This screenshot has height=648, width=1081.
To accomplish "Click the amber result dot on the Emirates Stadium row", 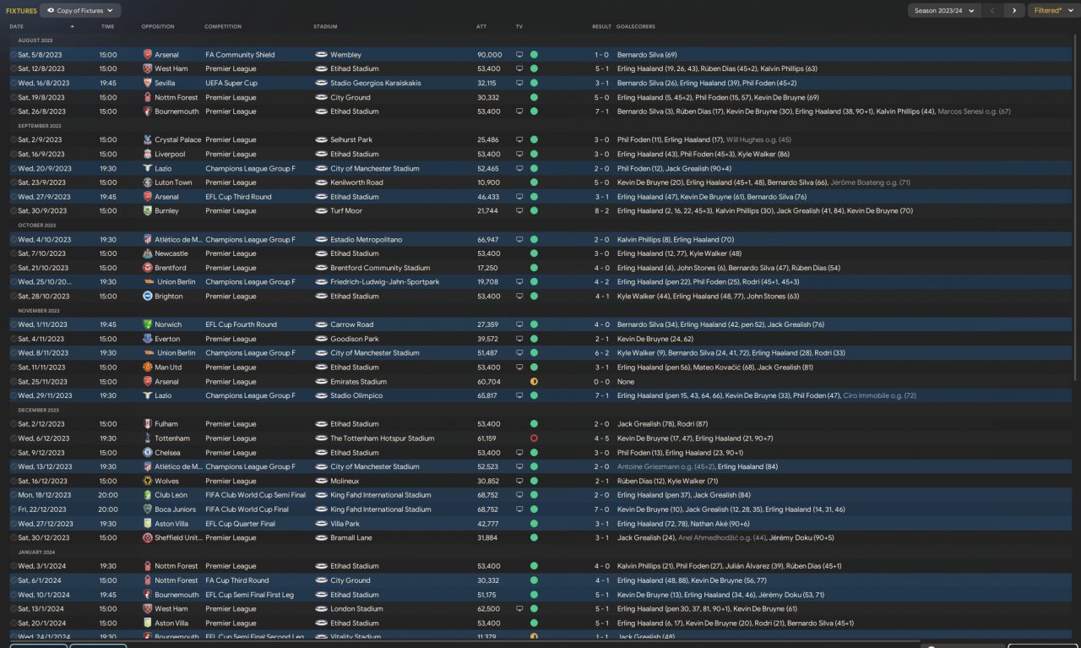I will [534, 382].
